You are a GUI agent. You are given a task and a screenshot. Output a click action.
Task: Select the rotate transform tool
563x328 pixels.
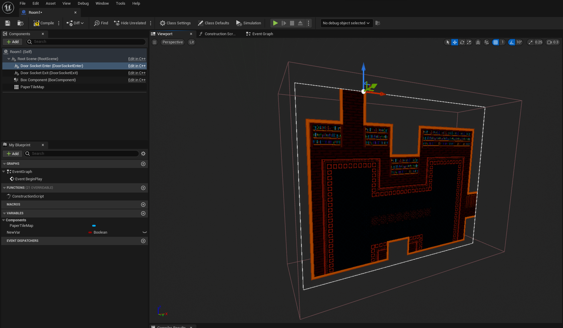tap(462, 42)
